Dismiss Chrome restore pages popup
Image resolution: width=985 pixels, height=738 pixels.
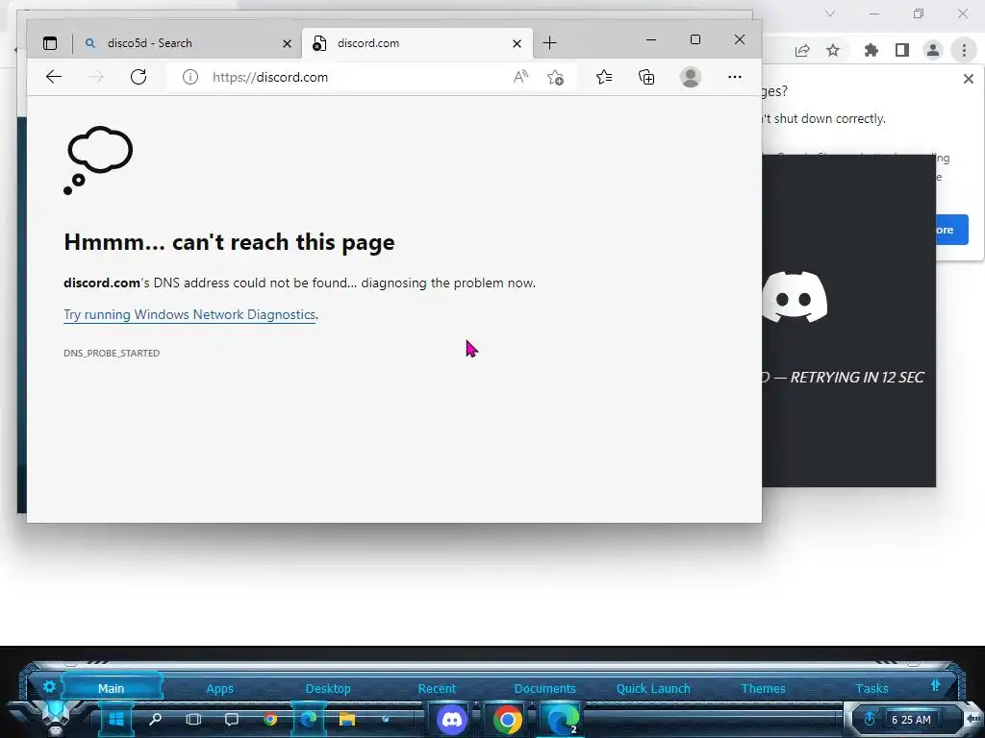[x=968, y=79]
